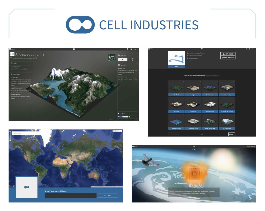The width and height of the screenshot is (265, 211).
Task: Open the Mount Everest environment thumbnail
Action: pyautogui.click(x=210, y=105)
